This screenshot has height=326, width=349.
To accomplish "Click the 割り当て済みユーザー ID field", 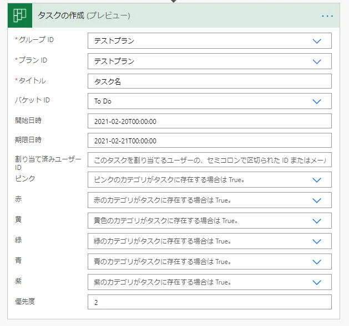I will (209, 160).
